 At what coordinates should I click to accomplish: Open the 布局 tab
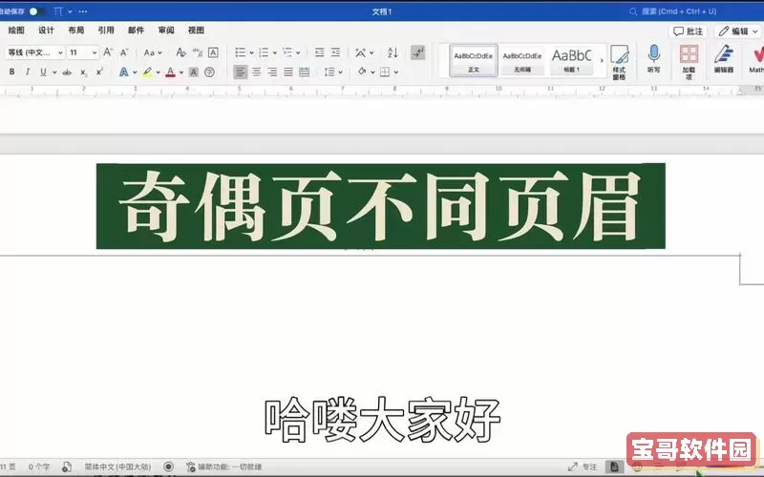click(76, 31)
